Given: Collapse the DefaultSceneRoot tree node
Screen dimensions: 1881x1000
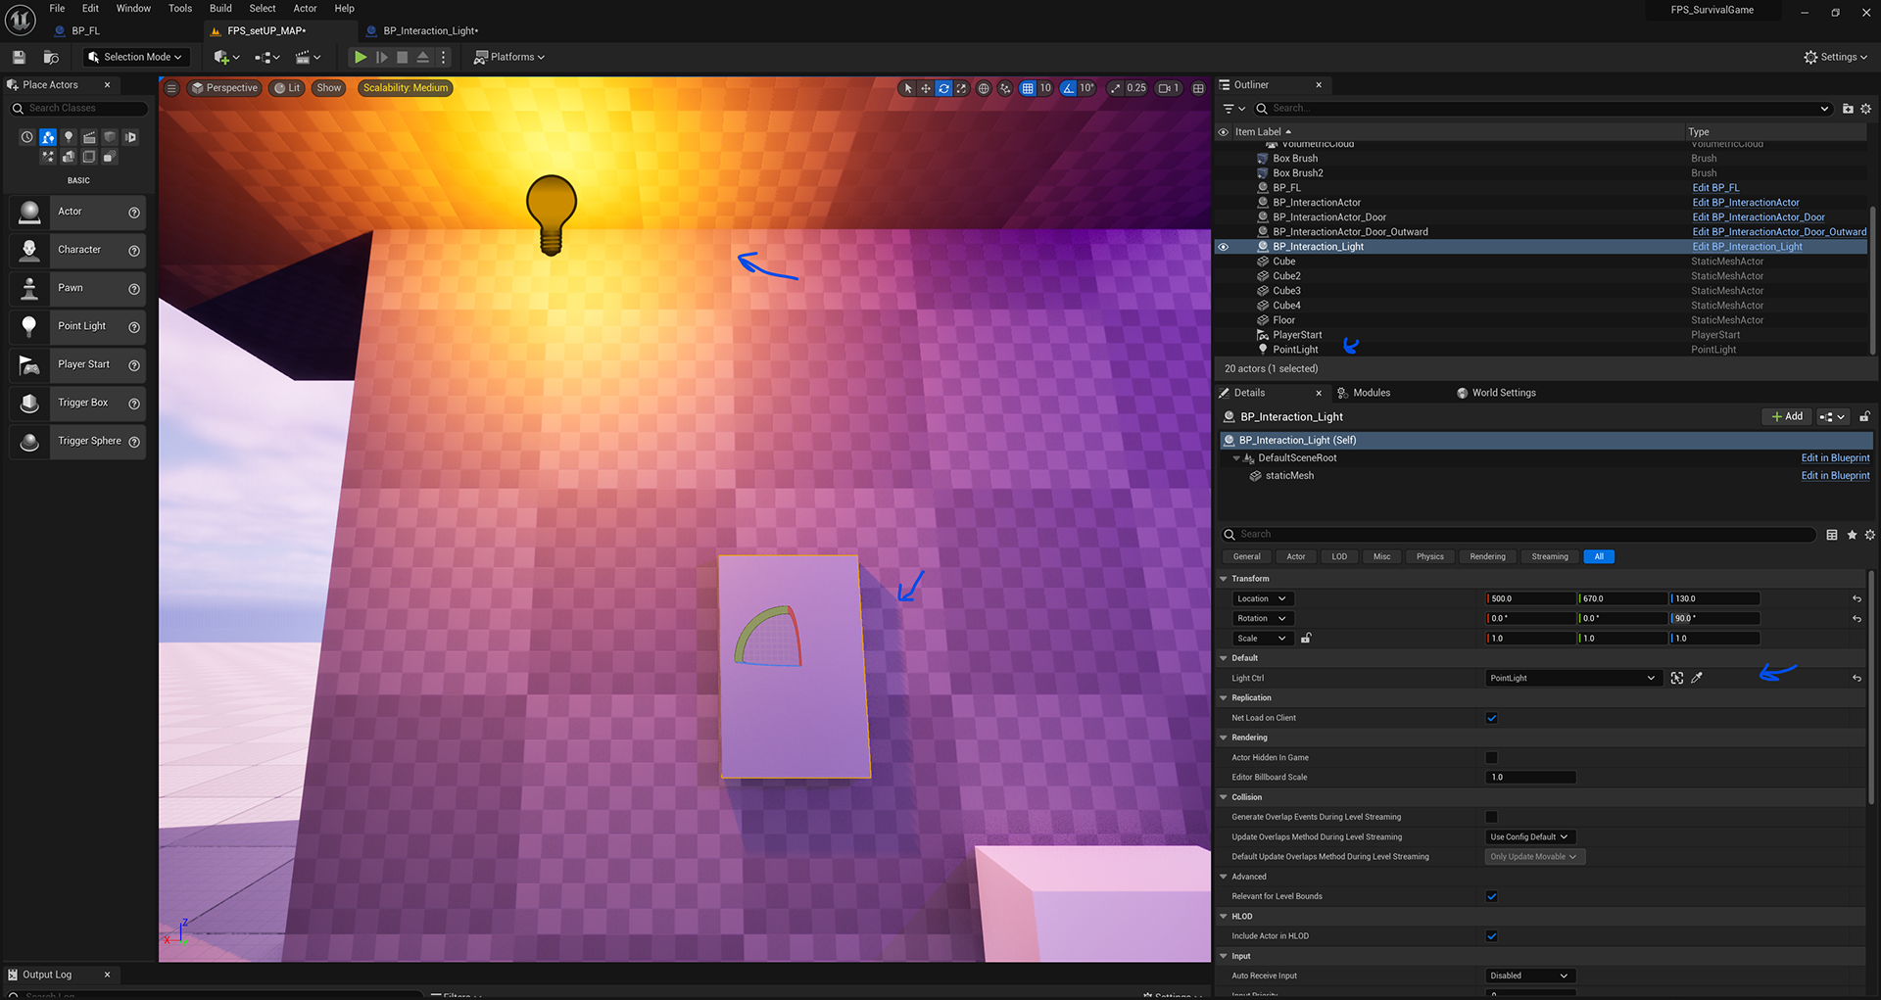Looking at the screenshot, I should [x=1236, y=458].
